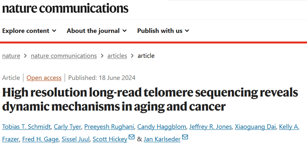Open the About the journal dropdown
Screen dimensions: 307x147
(x=97, y=31)
